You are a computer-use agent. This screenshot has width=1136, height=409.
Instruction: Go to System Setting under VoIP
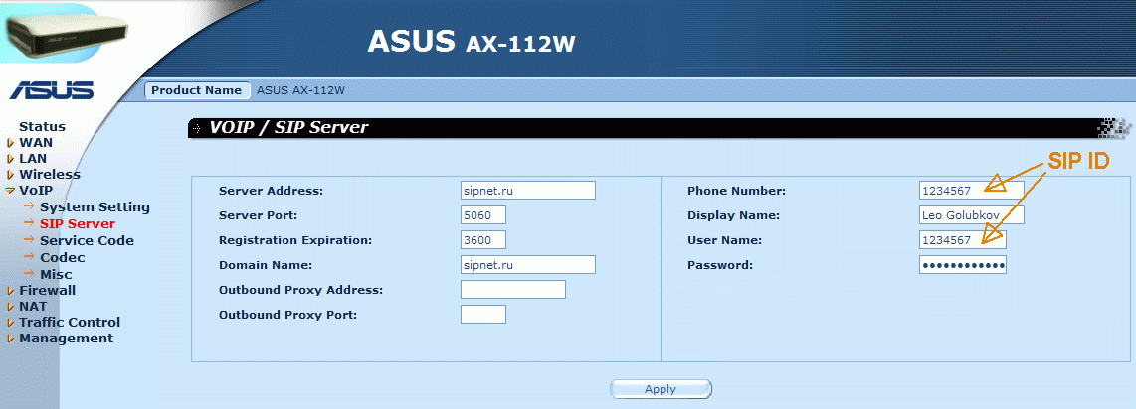[x=95, y=207]
